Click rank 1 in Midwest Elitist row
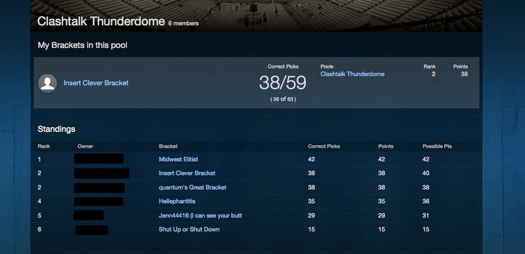The image size is (525, 254). click(x=39, y=159)
